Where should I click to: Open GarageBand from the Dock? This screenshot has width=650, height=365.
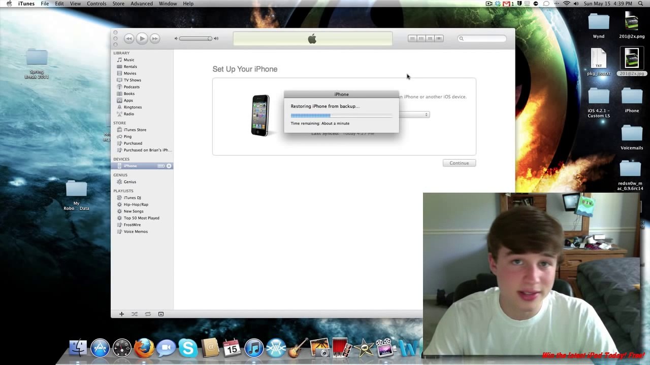click(x=298, y=348)
